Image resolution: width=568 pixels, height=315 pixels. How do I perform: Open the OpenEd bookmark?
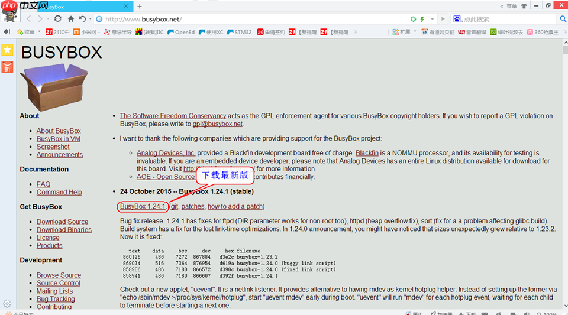(x=181, y=32)
